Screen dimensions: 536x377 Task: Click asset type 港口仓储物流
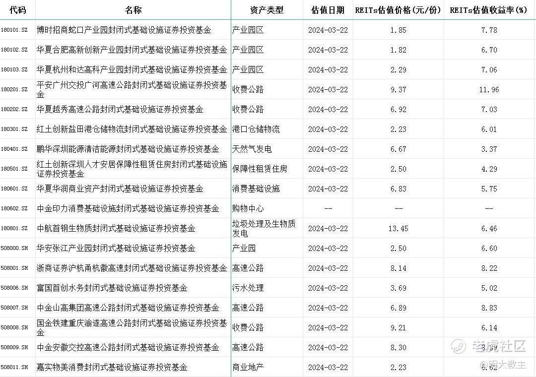[x=256, y=129]
